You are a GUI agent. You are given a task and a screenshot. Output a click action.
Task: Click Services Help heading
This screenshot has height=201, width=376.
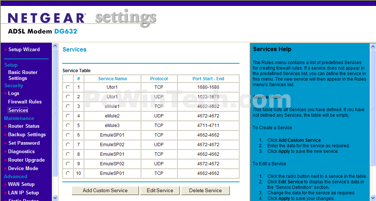tap(272, 49)
